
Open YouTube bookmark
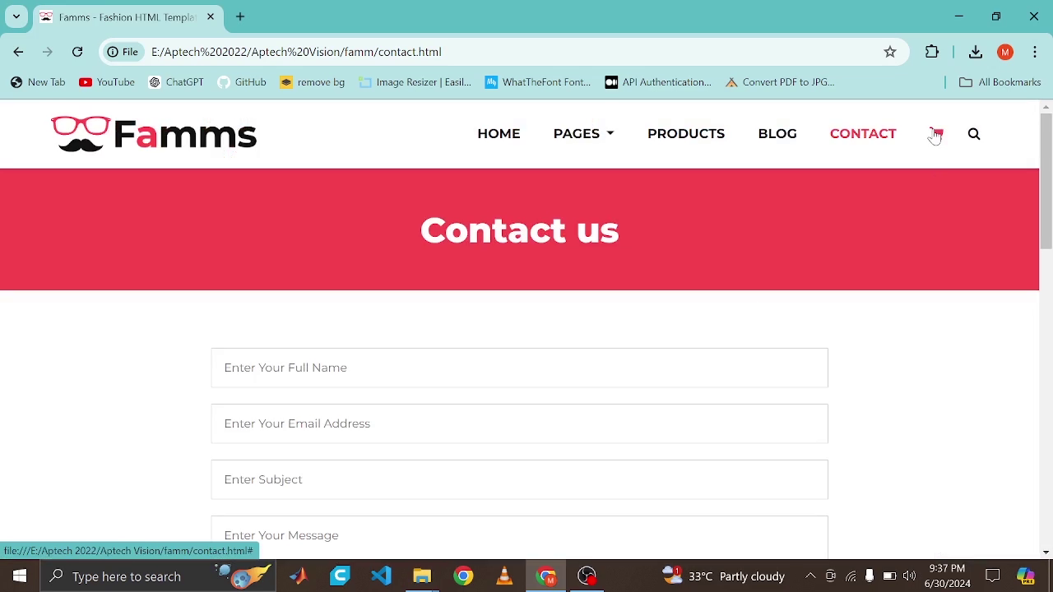(107, 82)
